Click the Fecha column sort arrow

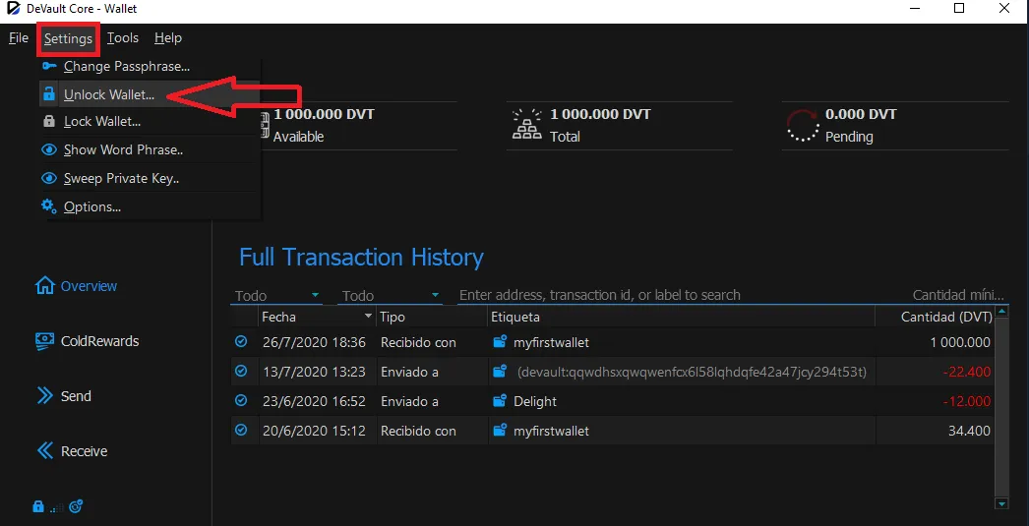[x=368, y=317]
